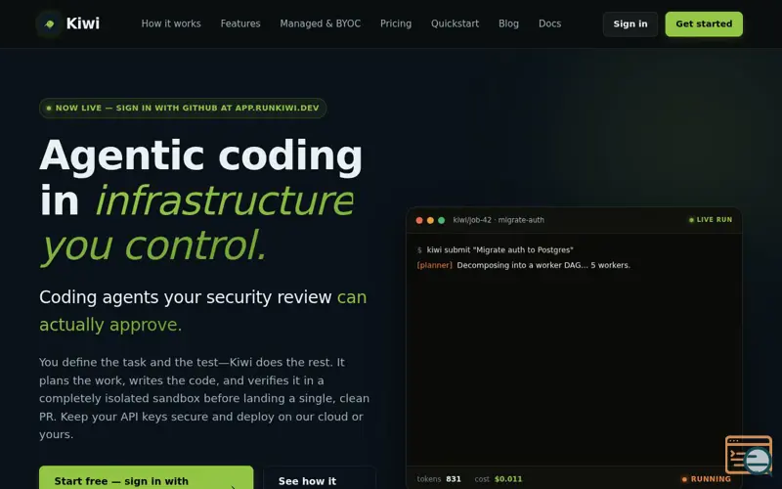This screenshot has width=782, height=489.
Task: Click the yellow dot in terminal window
Action: (430, 220)
